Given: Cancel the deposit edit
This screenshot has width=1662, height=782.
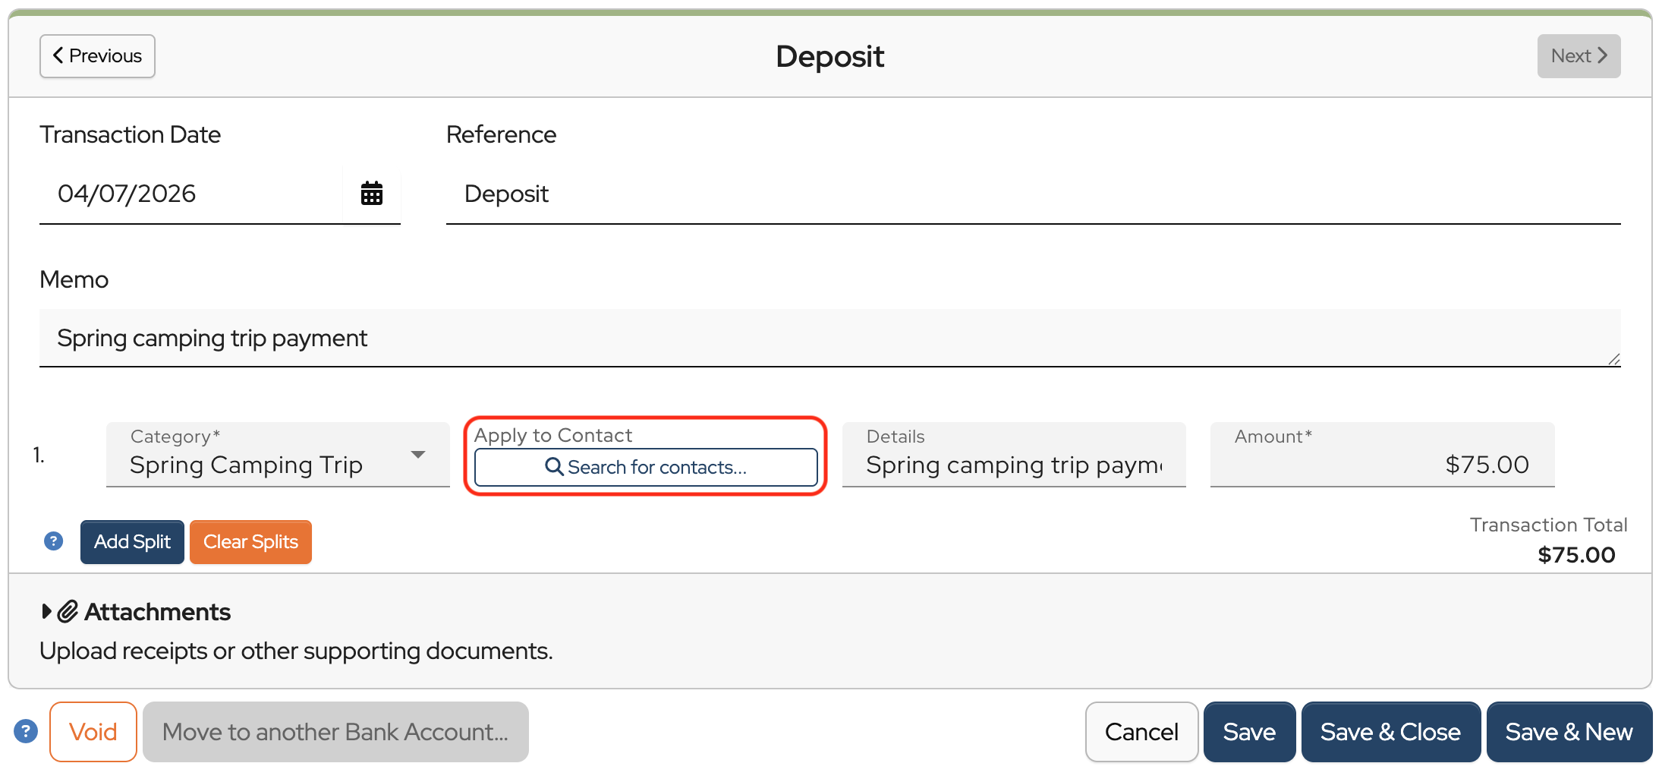Looking at the screenshot, I should (x=1141, y=732).
